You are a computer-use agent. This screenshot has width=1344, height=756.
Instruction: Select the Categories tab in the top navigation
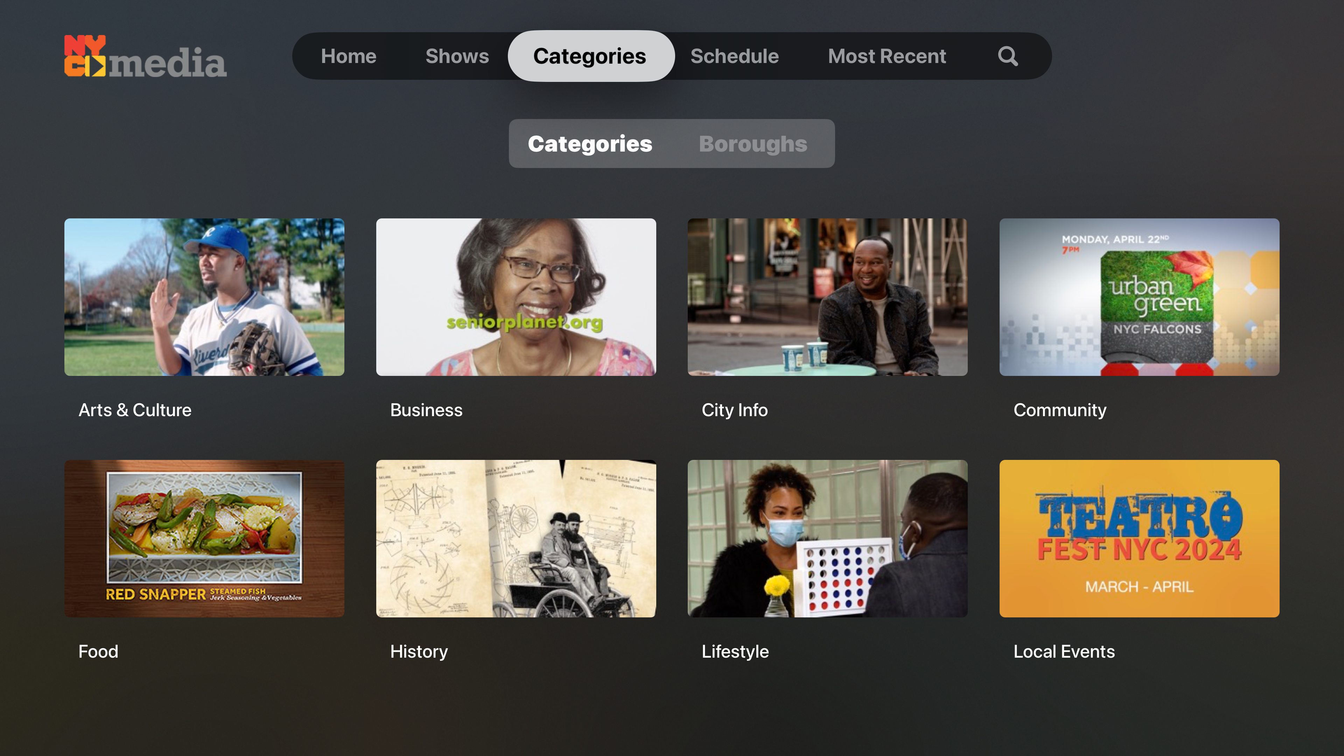click(590, 56)
